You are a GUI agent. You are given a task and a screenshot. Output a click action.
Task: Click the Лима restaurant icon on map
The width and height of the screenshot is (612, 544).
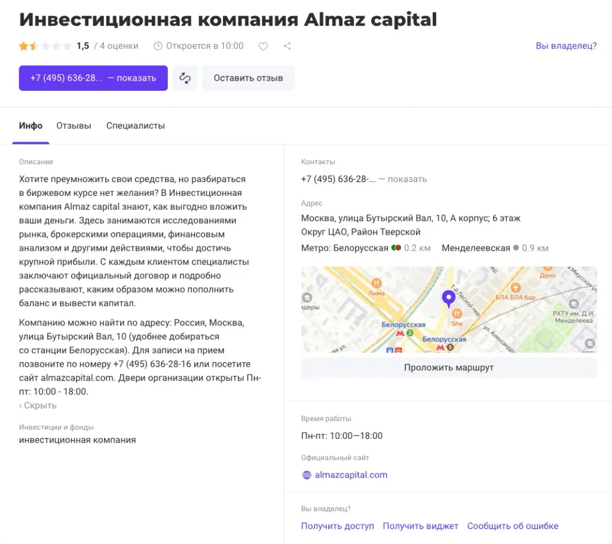(x=377, y=283)
